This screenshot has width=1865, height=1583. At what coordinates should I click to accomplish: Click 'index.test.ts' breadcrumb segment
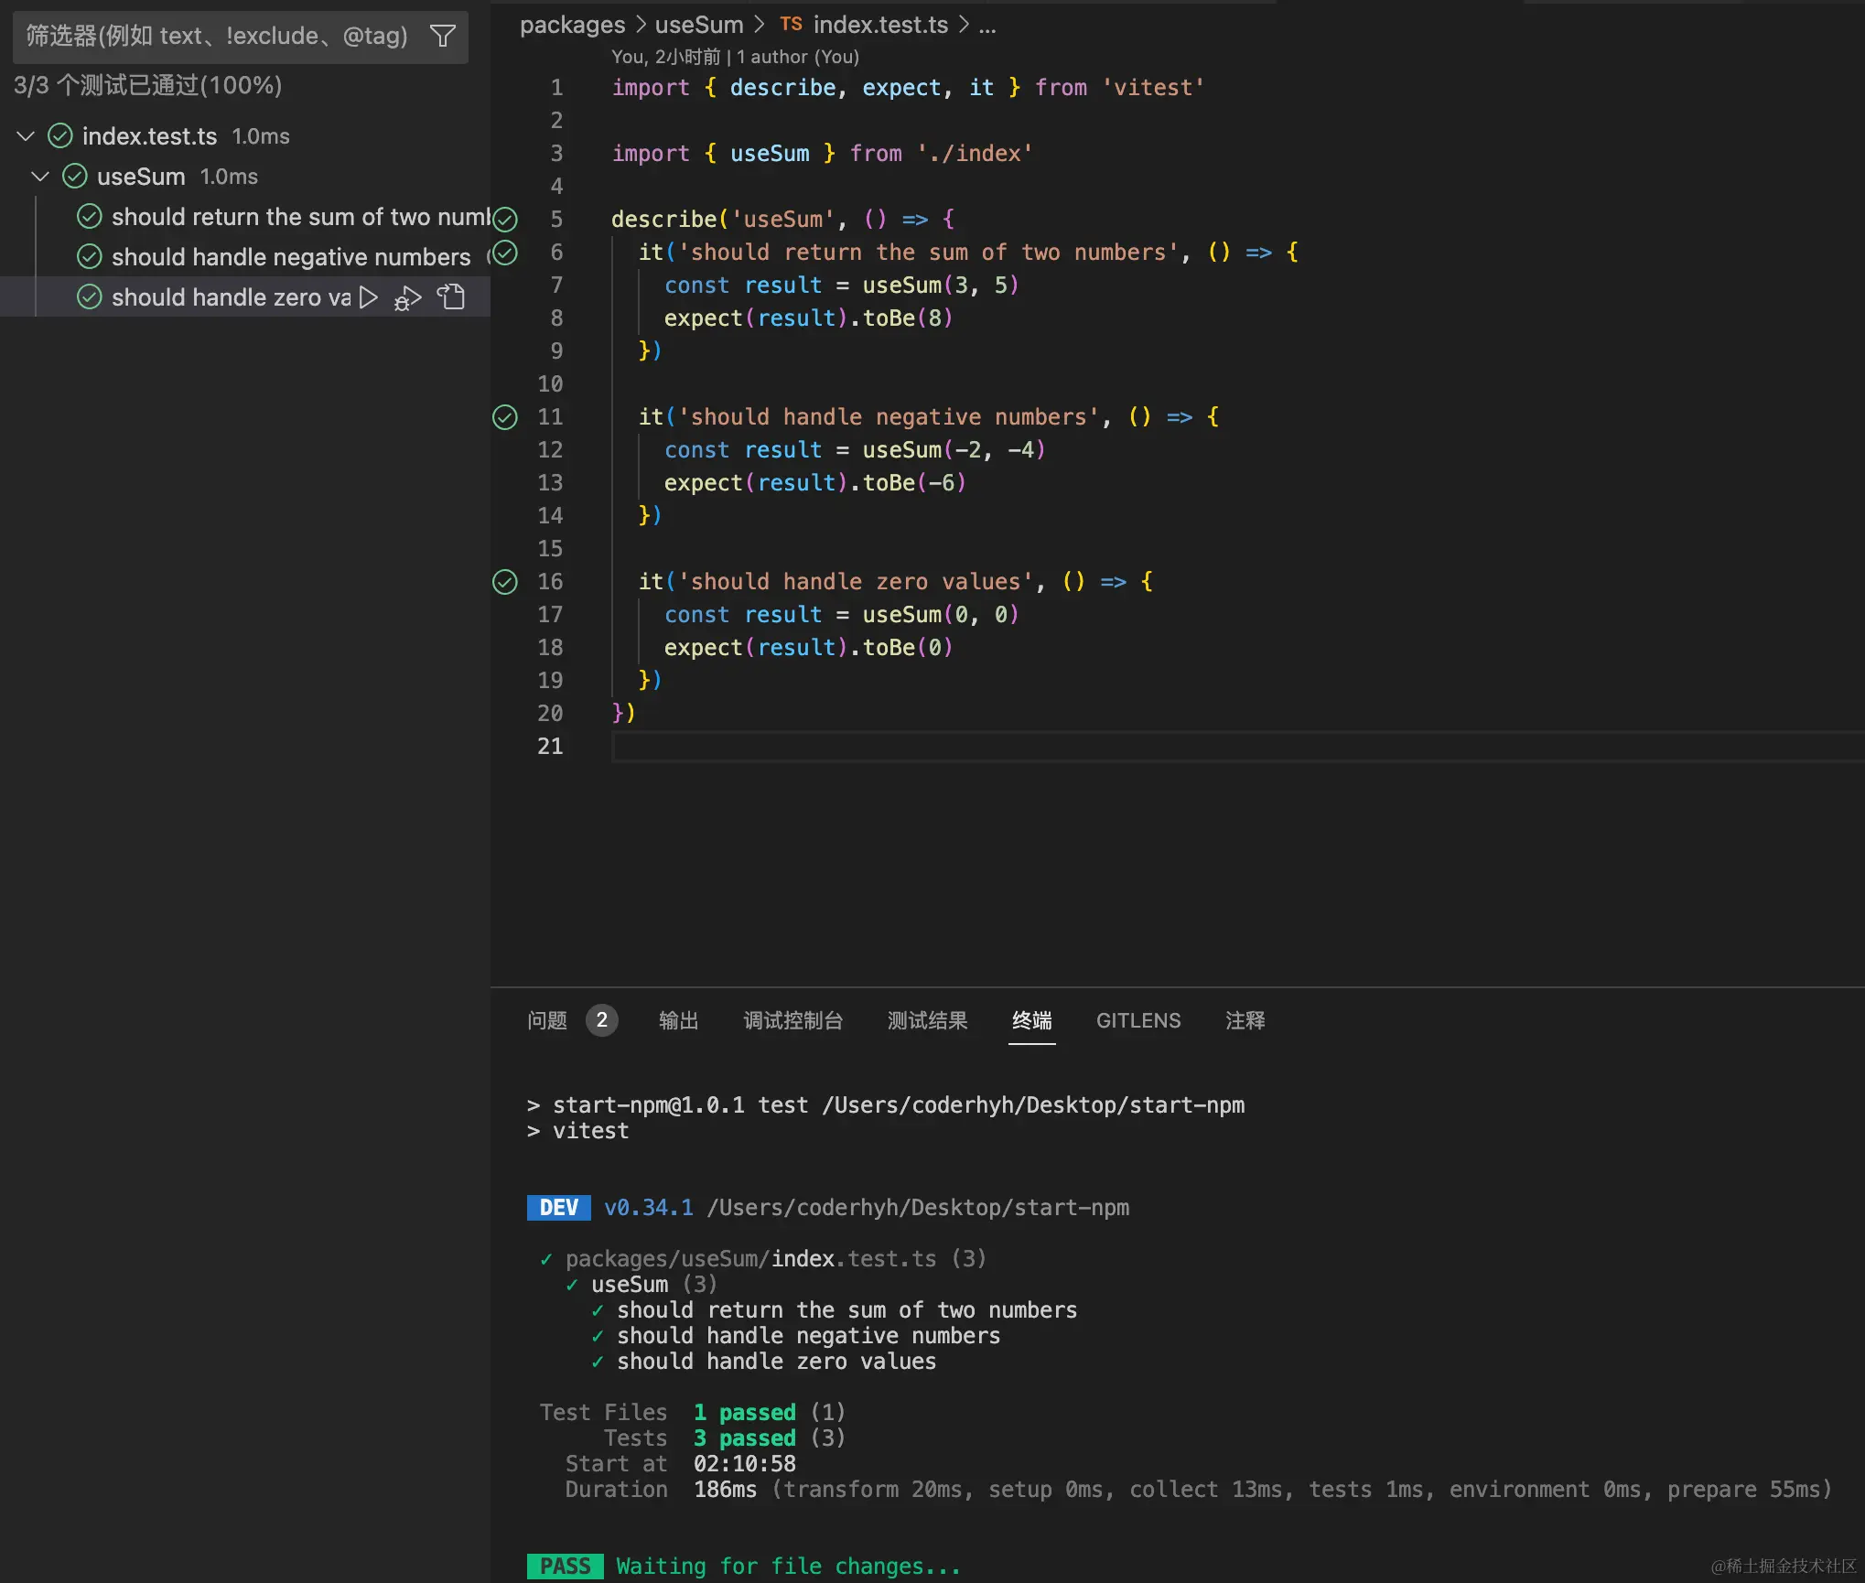[x=880, y=25]
